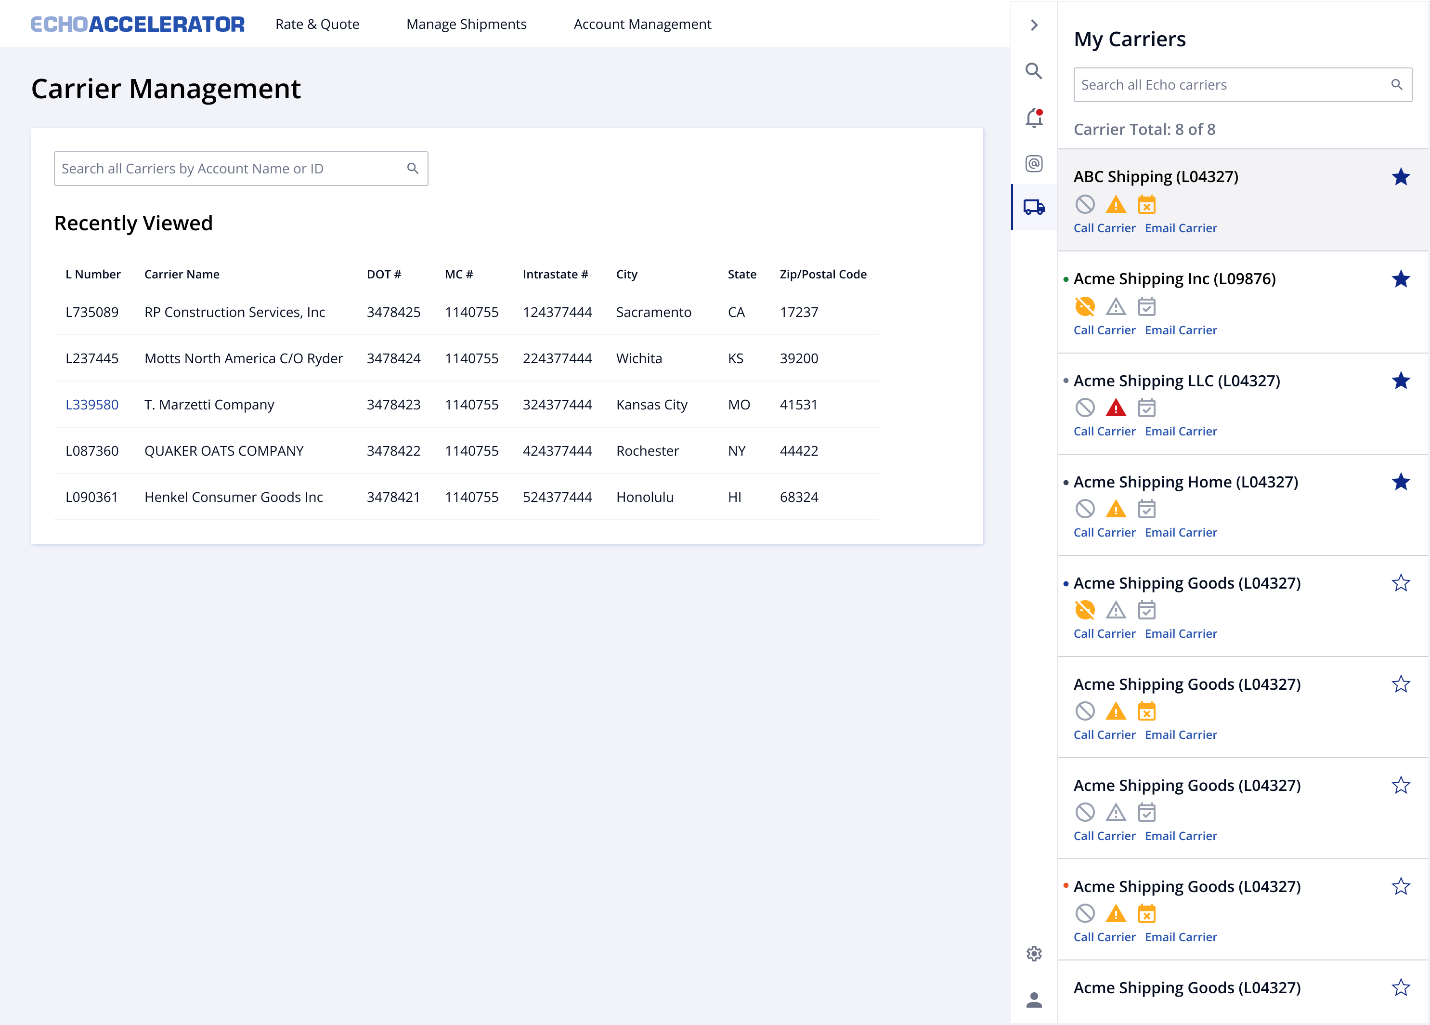Click Call Carrier for Acme Shipping LLC

[x=1105, y=432]
